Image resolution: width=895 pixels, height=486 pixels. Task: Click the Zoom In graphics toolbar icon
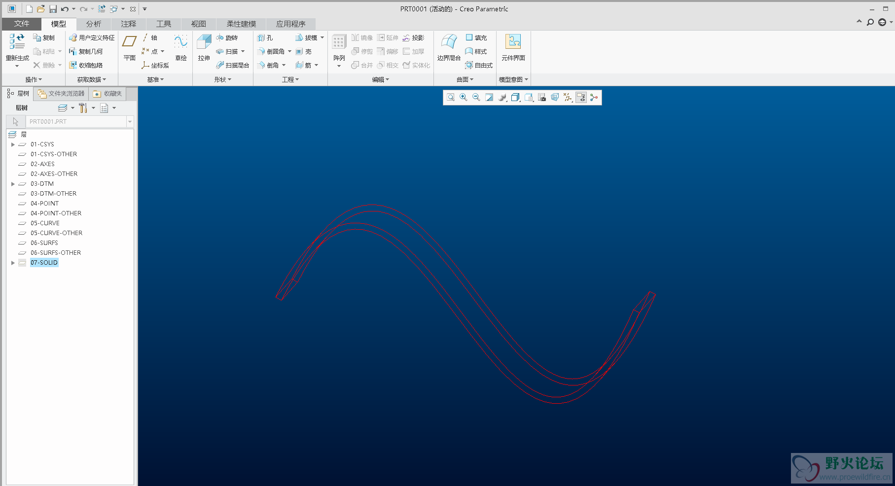(464, 98)
